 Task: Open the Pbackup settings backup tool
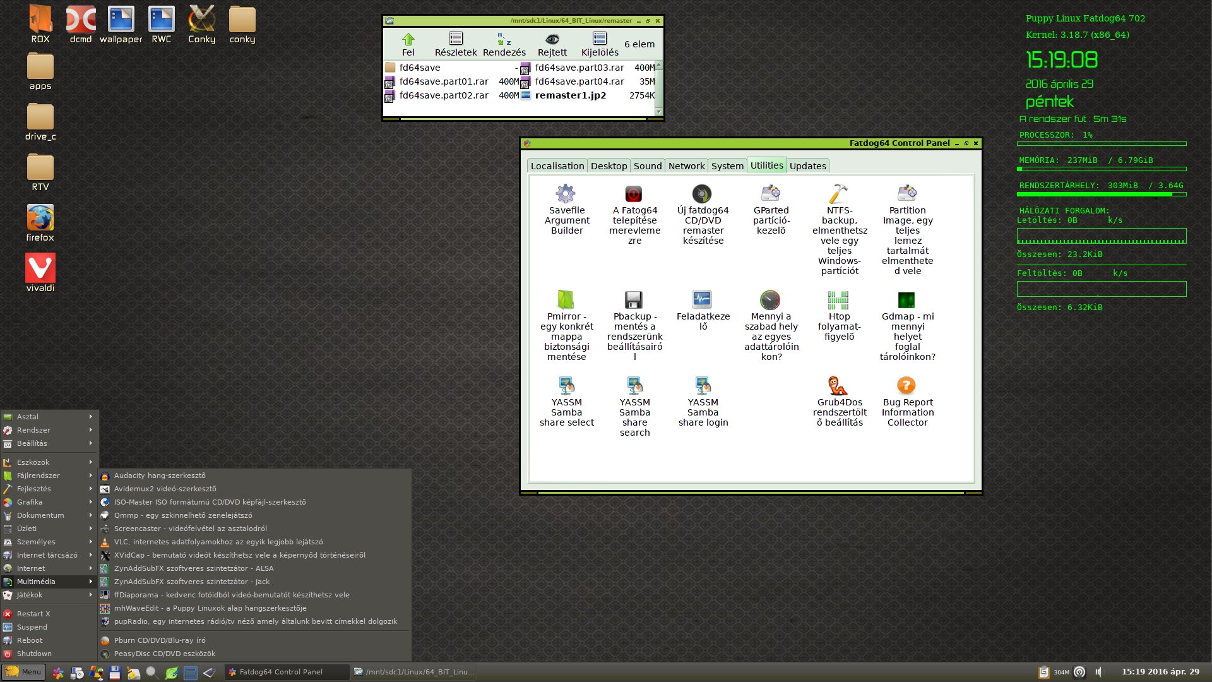[x=634, y=326]
